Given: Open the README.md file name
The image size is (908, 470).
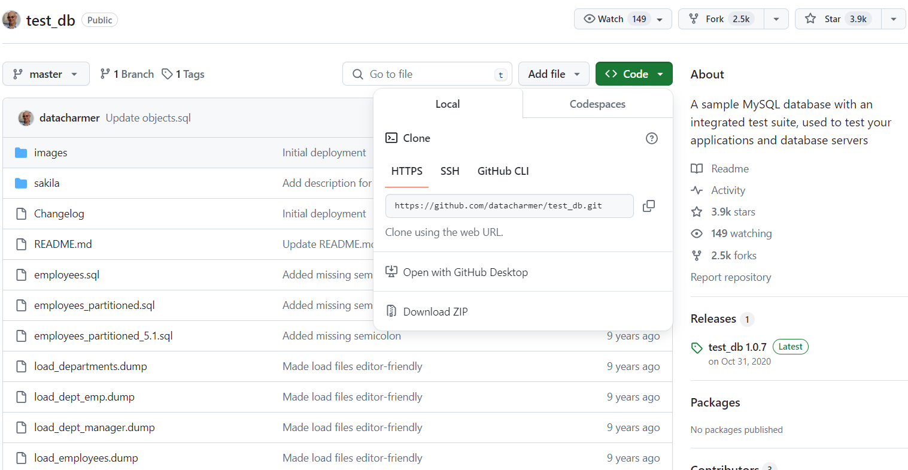Looking at the screenshot, I should click(63, 244).
